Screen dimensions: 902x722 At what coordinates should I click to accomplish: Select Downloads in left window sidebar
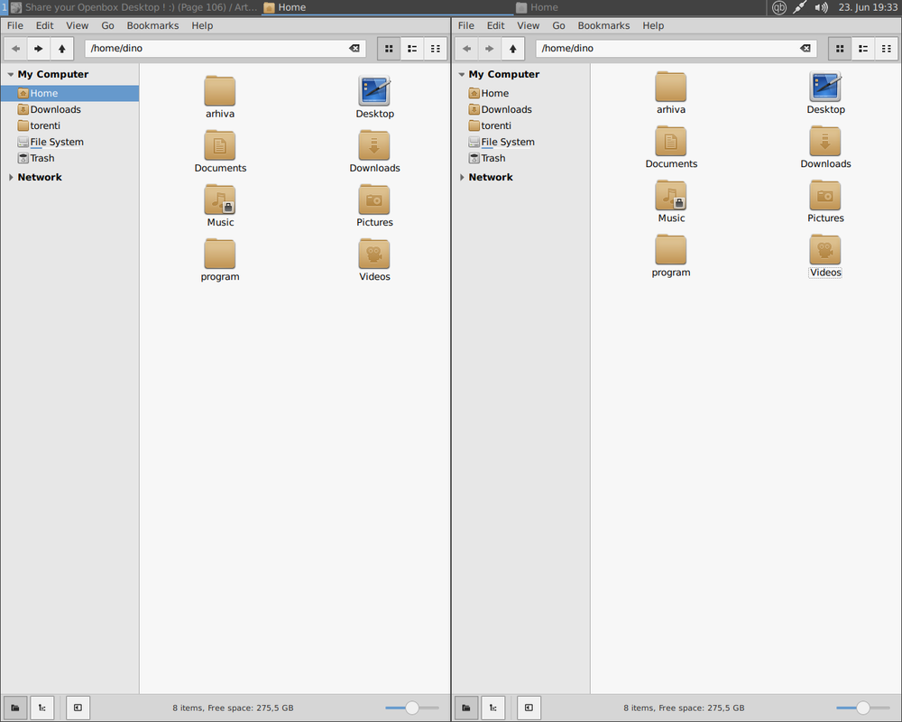pos(69,109)
